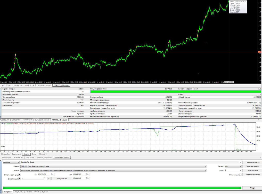Click the Общий убыток value -110909.69
The image size is (262, 194).
pyautogui.click(x=257, y=97)
